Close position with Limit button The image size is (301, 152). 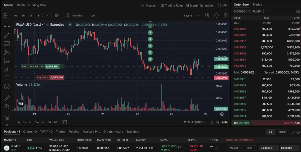tap(250, 148)
